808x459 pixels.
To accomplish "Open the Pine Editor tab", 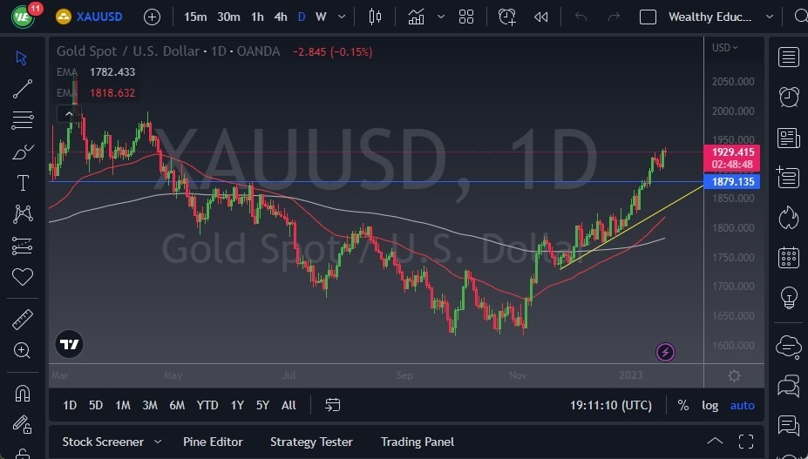I will (x=213, y=442).
